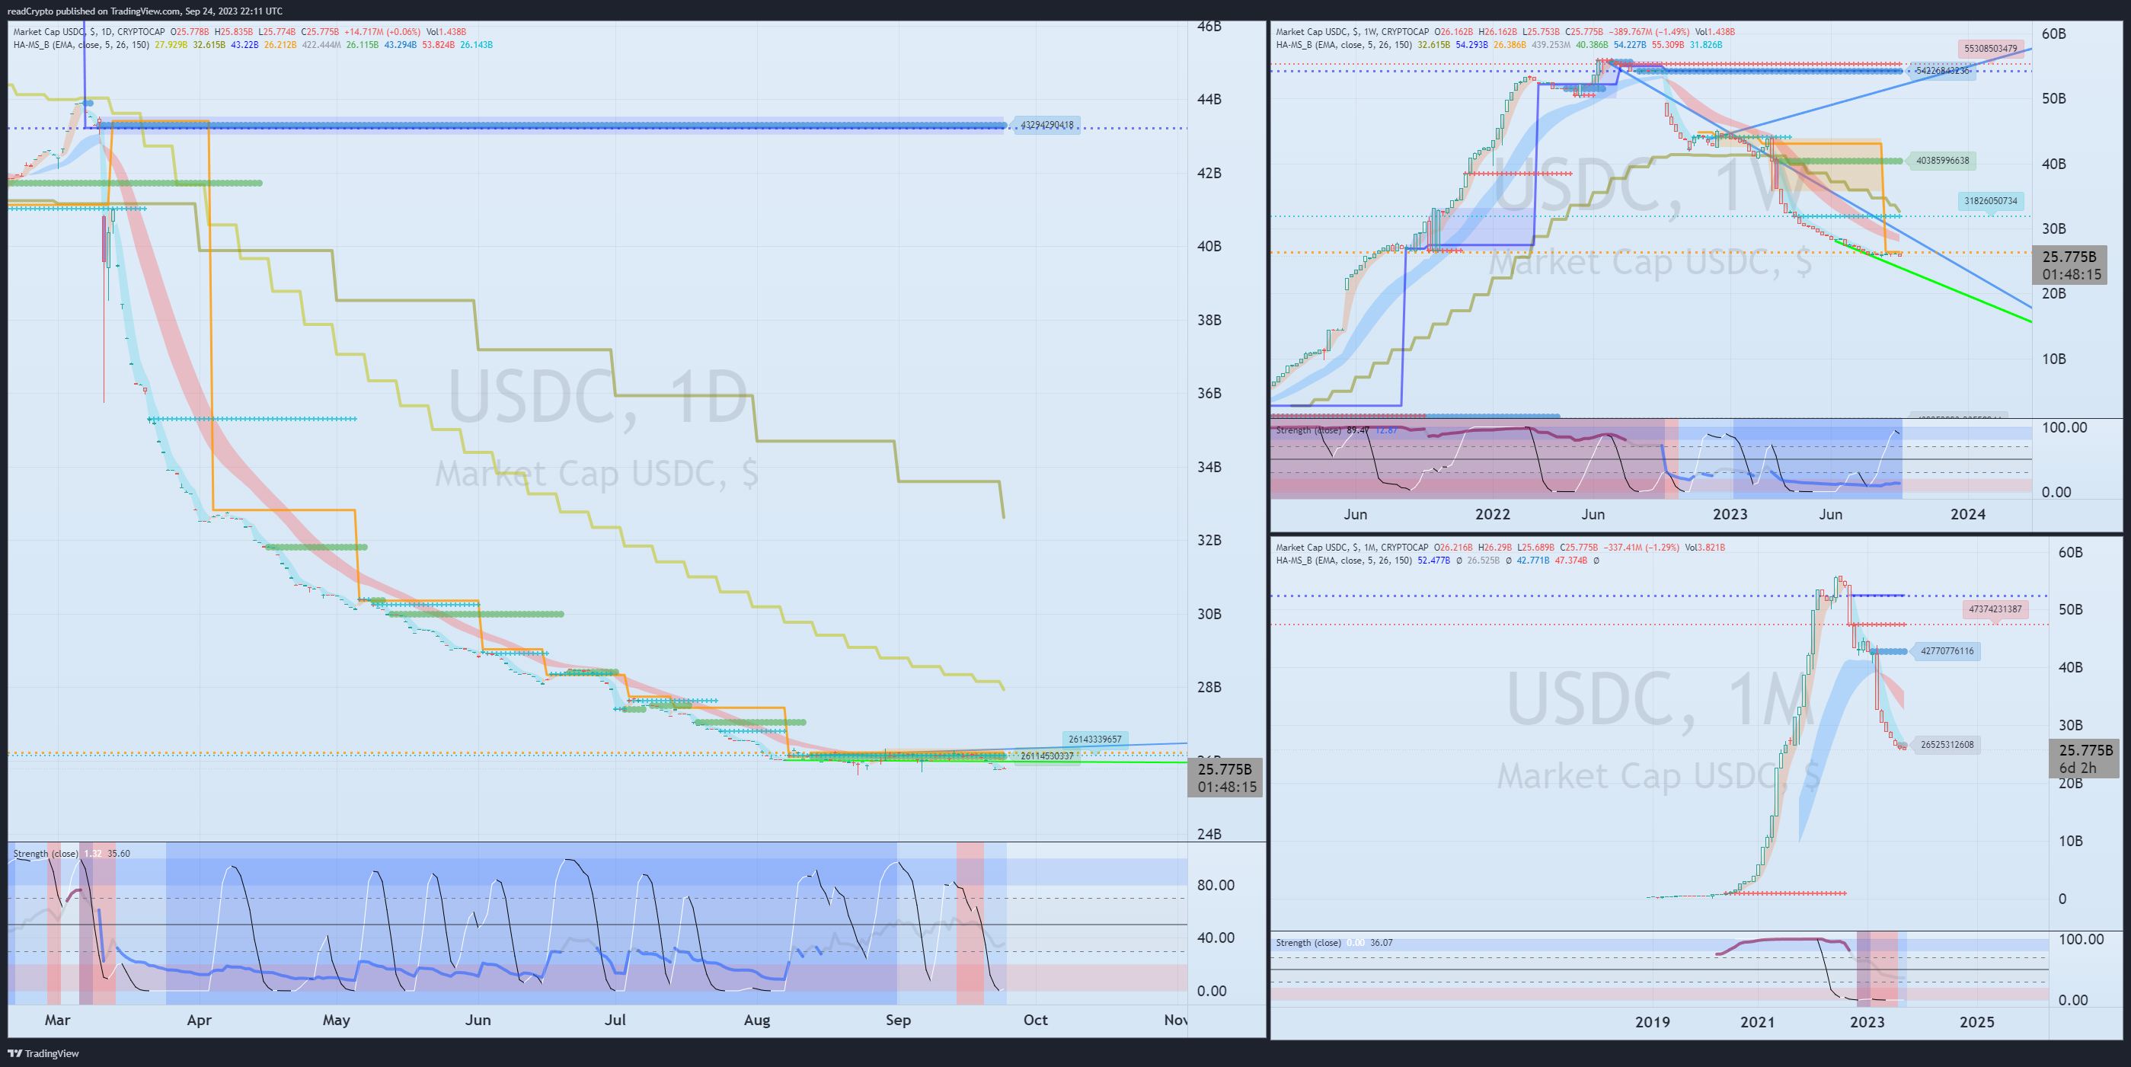
Task: Click the 2021 label on the 1M time axis
Action: click(x=1757, y=1022)
